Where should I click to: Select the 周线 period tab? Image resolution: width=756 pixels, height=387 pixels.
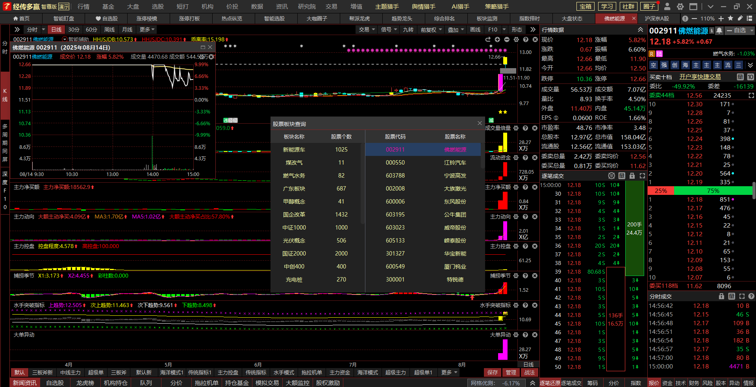click(109, 30)
